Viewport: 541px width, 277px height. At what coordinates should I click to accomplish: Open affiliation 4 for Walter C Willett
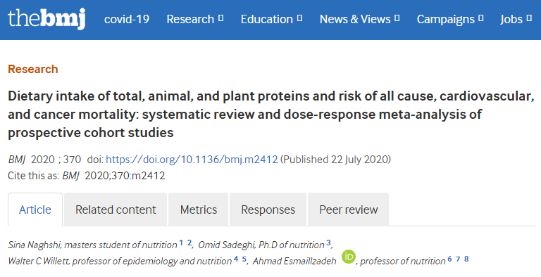click(x=236, y=259)
